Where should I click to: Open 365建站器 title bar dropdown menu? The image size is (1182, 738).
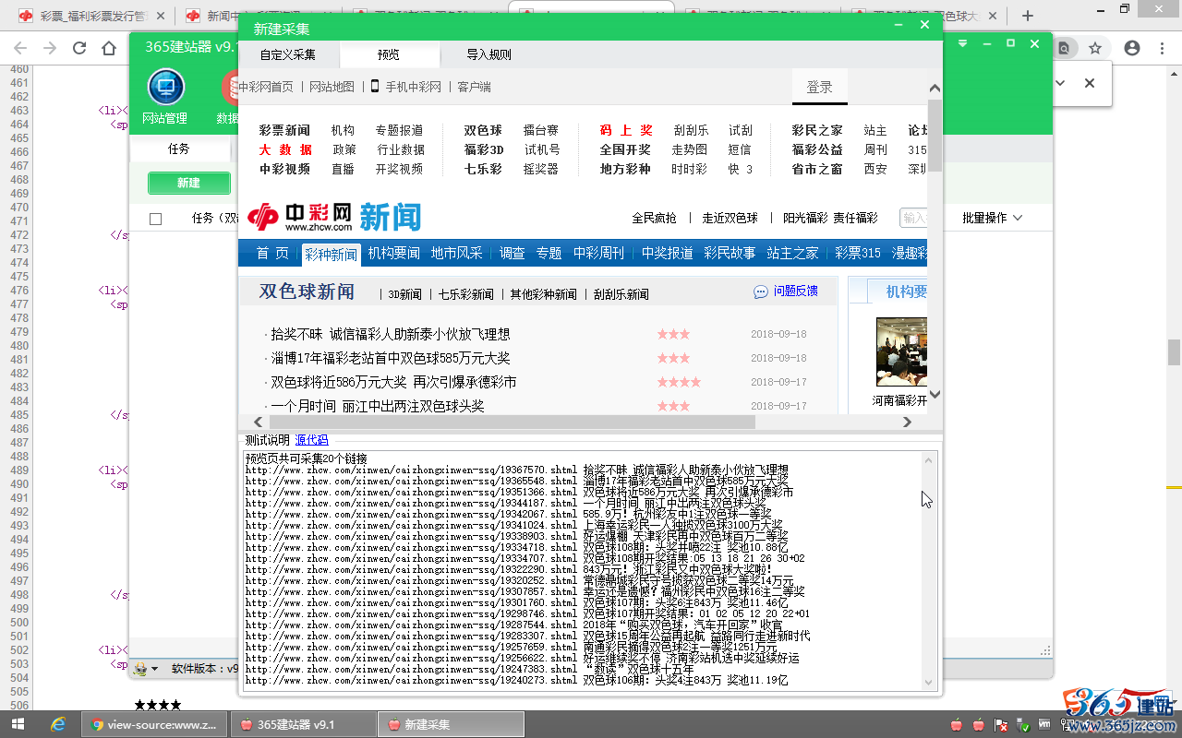pos(963,44)
